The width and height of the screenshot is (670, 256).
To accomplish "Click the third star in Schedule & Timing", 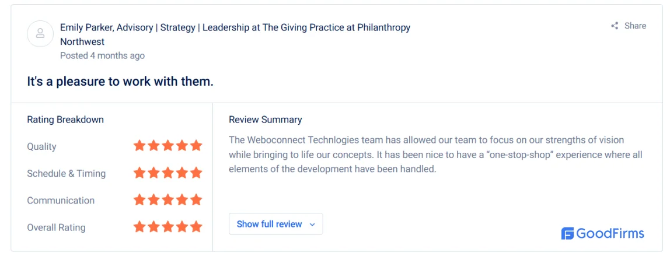I will [167, 173].
